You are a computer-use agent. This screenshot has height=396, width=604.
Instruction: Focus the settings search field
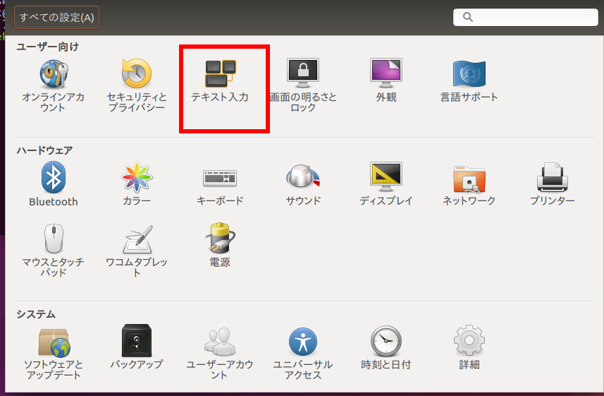(x=526, y=17)
